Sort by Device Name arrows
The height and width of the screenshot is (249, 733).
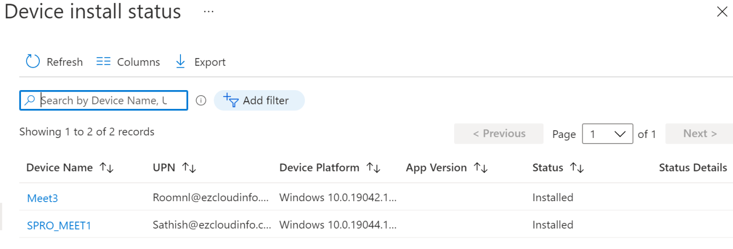106,168
